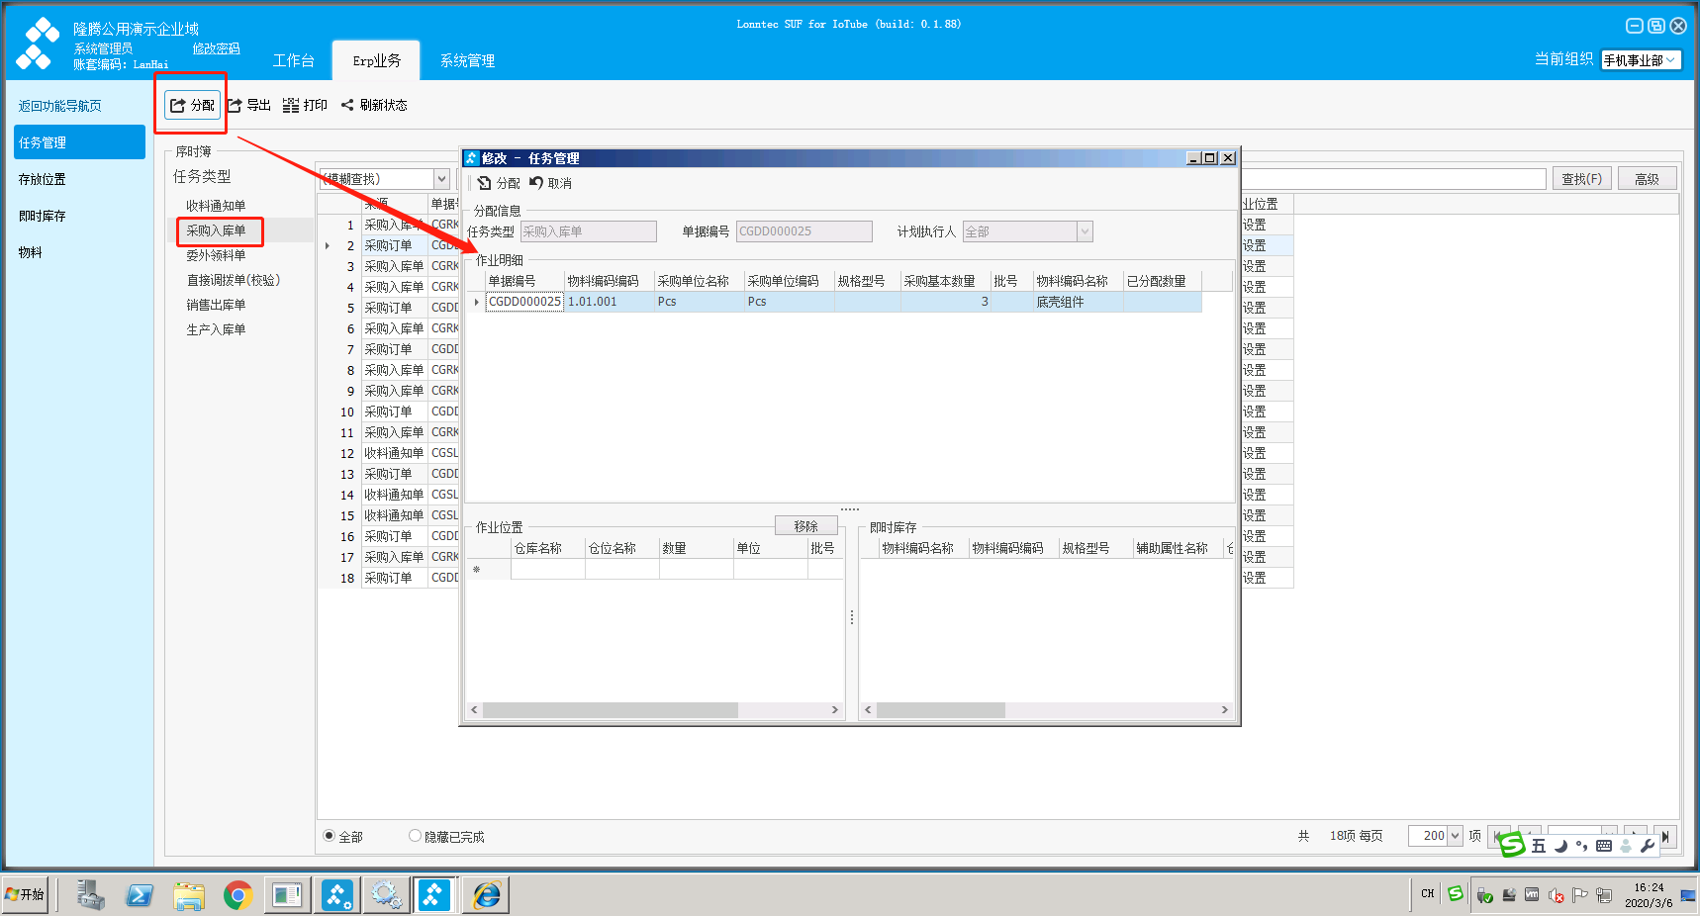Screen dimensions: 1700x916
Task: Click row 12 收料通知单 in the task list
Action: click(x=394, y=453)
